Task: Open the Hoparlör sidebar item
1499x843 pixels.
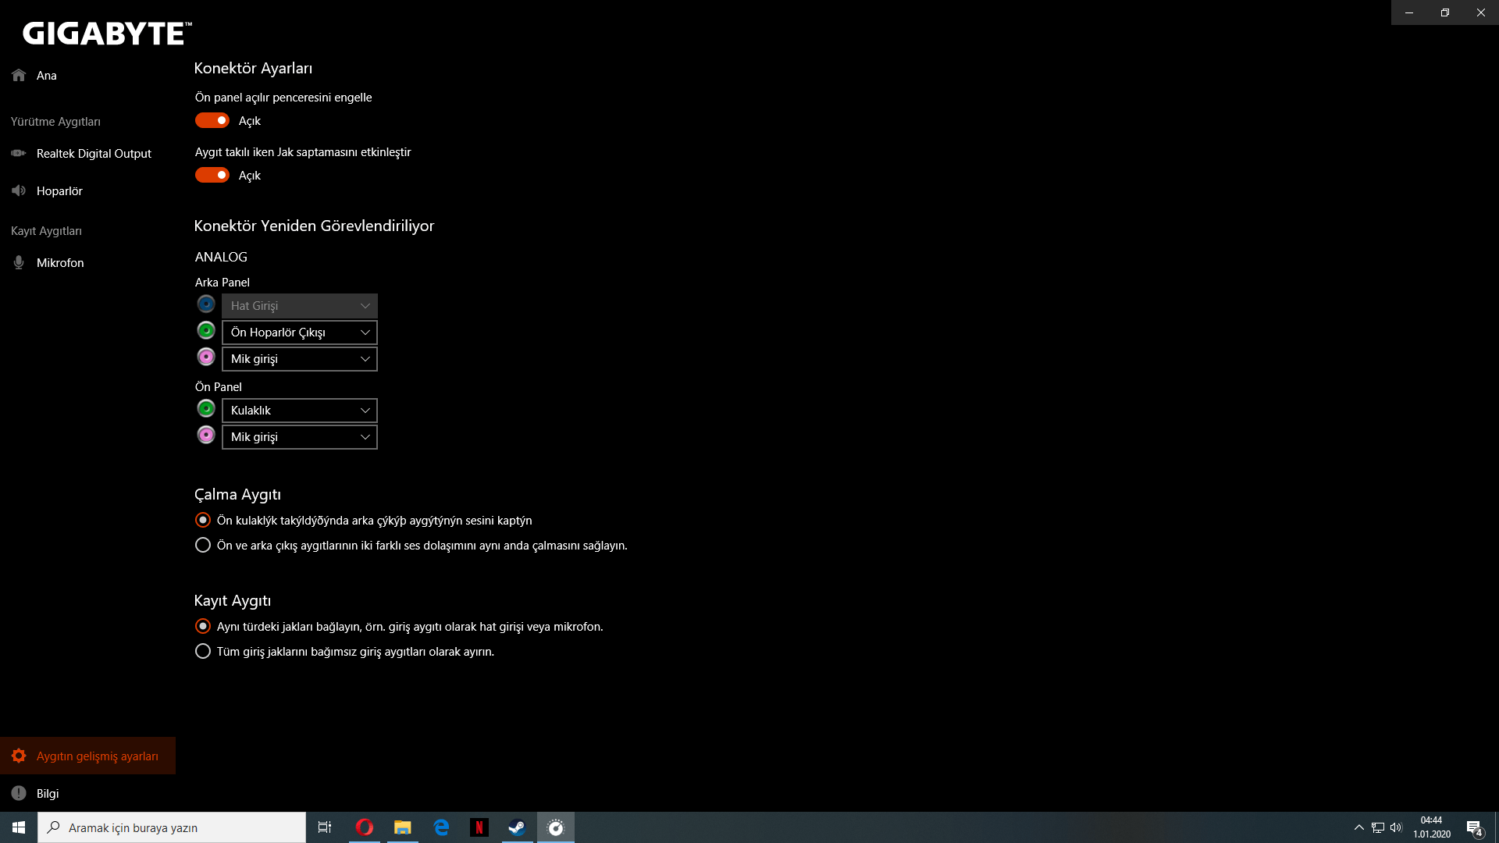Action: point(59,191)
